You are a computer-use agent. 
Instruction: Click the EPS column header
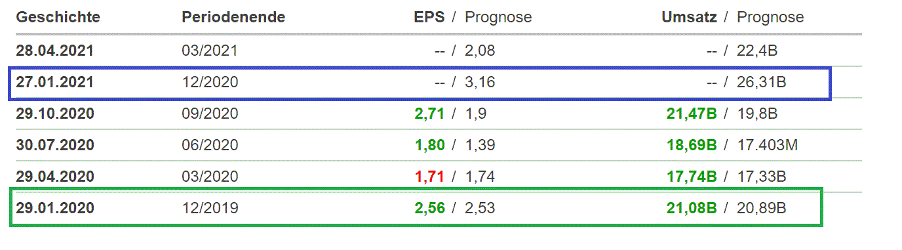pyautogui.click(x=431, y=17)
